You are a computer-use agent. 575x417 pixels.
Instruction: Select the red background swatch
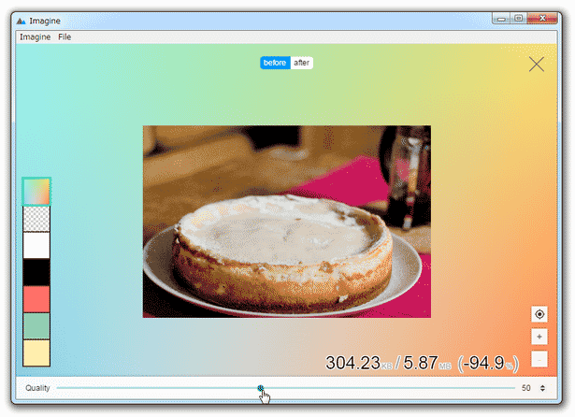36,299
